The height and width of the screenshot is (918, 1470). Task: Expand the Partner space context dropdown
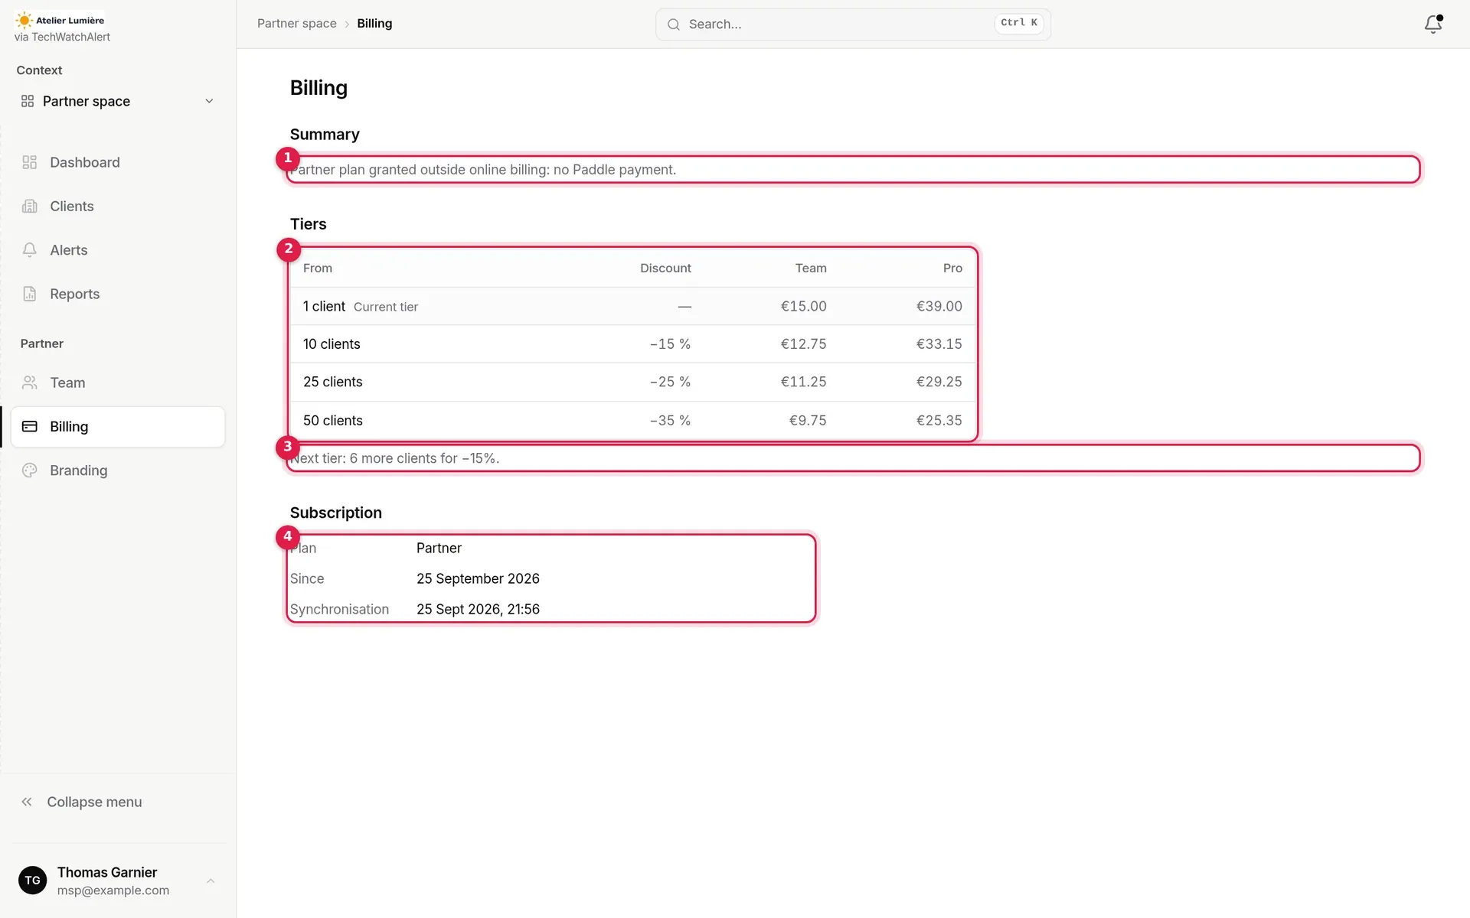point(117,101)
